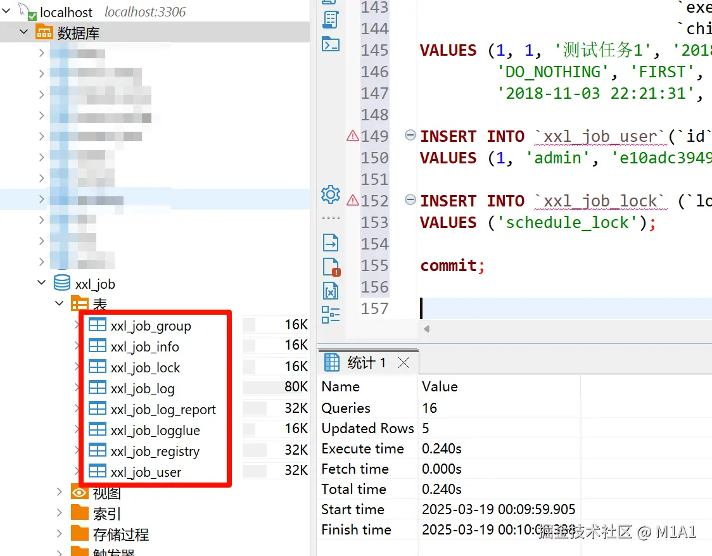Expand the 索引 folder chevron
Viewport: 712px width, 556px height.
tap(59, 513)
